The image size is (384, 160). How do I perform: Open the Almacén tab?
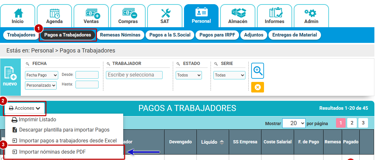[x=238, y=16]
